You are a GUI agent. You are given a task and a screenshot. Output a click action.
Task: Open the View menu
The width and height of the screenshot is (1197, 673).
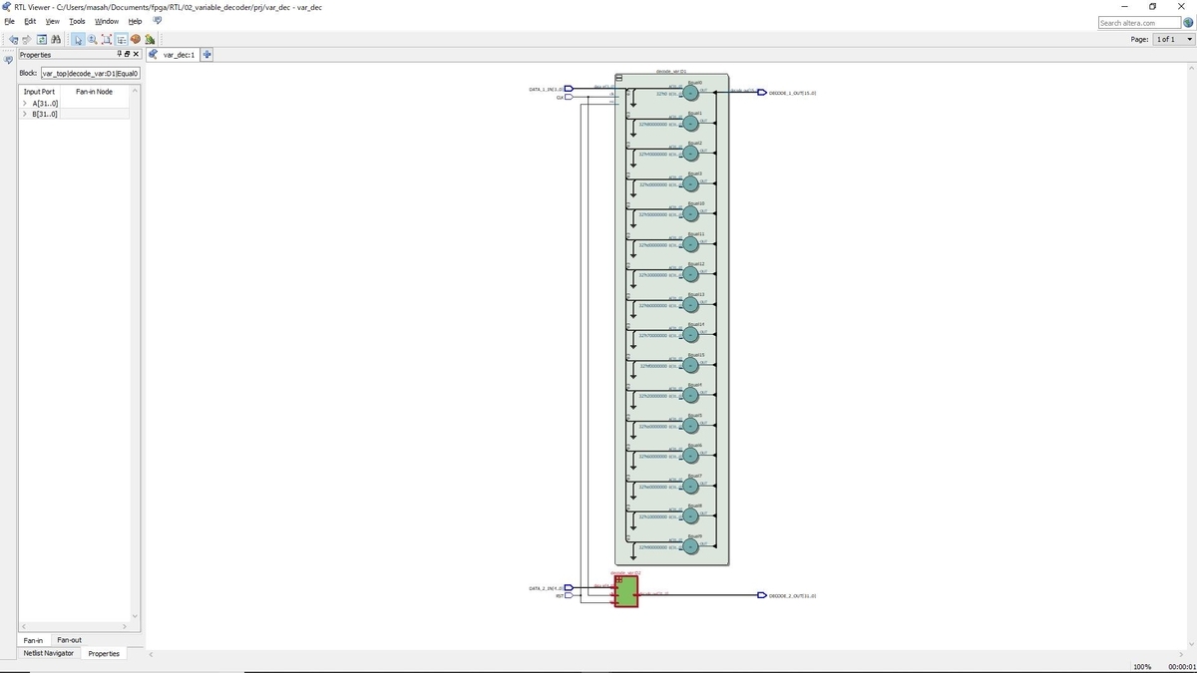[53, 21]
